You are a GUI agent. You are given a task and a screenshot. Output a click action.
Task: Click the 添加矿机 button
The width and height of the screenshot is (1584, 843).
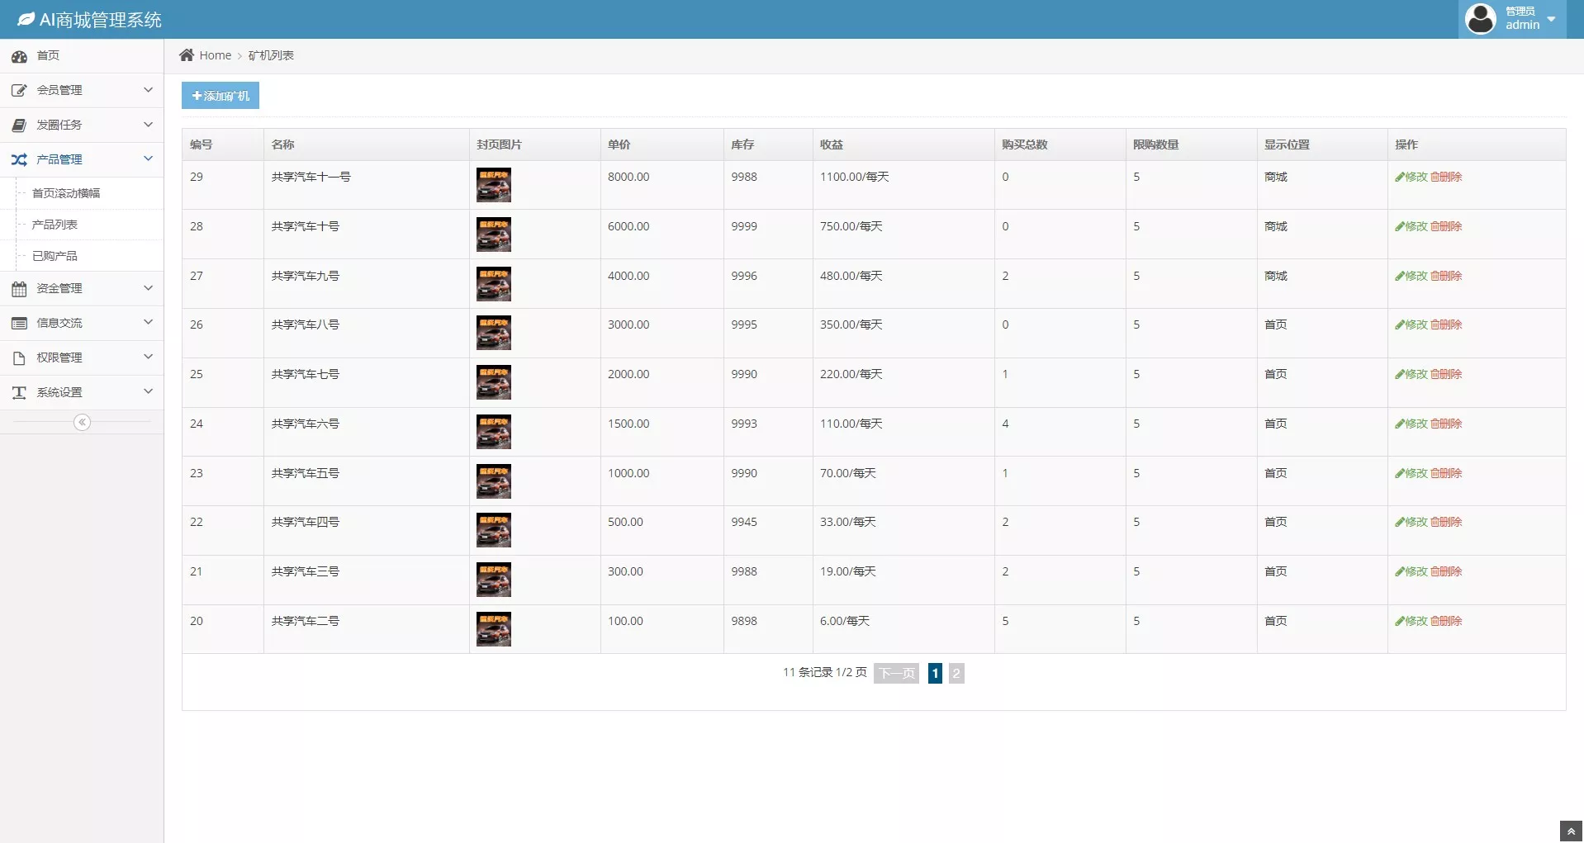pos(221,96)
